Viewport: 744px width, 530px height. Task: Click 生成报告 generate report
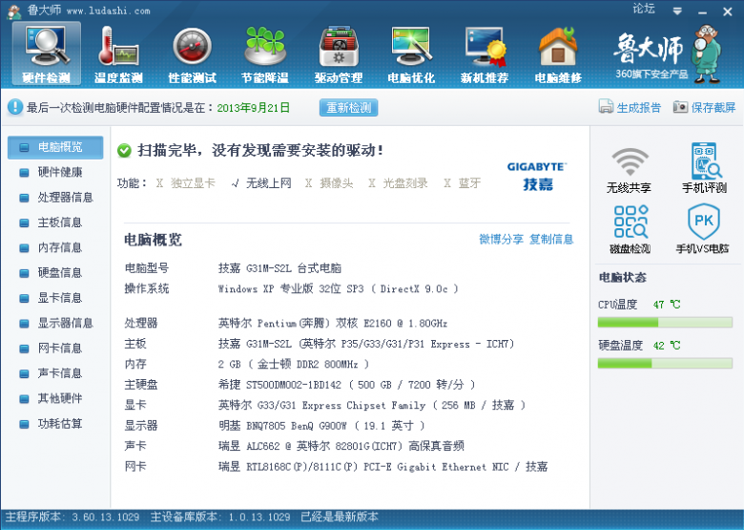coord(630,108)
